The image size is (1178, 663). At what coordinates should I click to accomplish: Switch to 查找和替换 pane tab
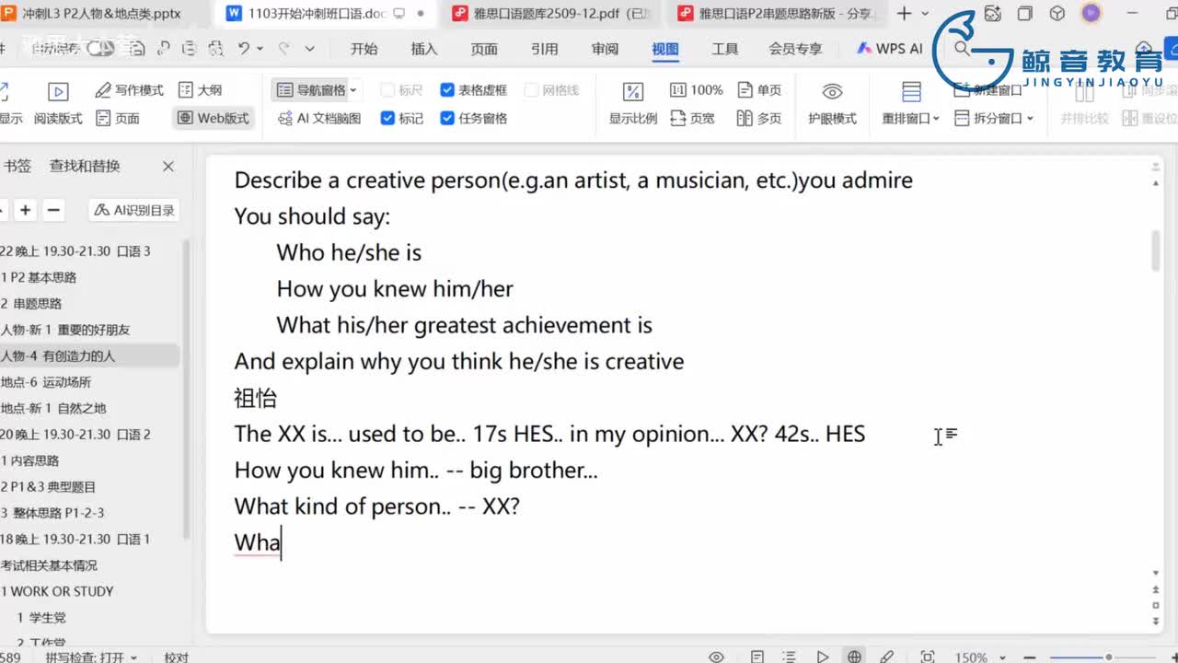[85, 166]
